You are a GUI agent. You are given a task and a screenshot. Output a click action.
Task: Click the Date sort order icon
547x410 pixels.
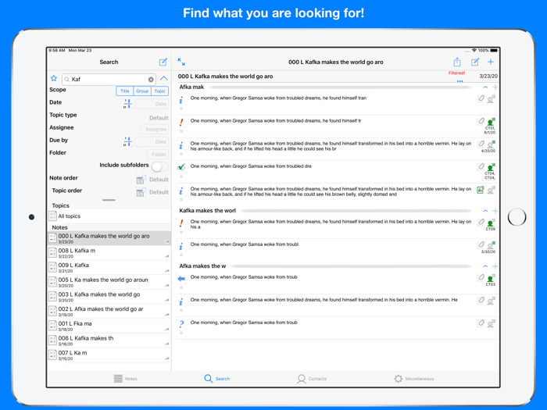pos(127,103)
